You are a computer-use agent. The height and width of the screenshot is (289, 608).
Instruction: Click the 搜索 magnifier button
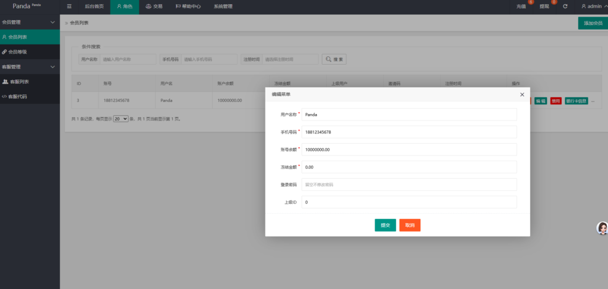(x=334, y=59)
